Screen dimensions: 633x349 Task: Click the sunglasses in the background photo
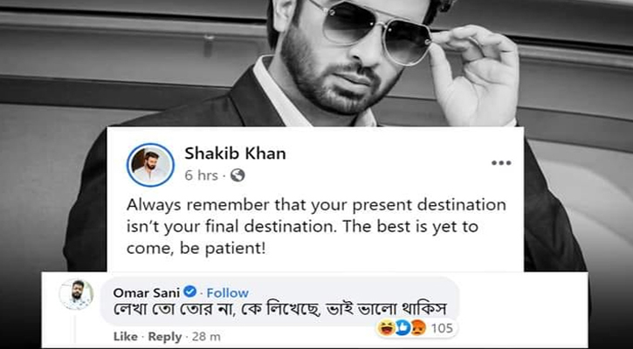375,31
